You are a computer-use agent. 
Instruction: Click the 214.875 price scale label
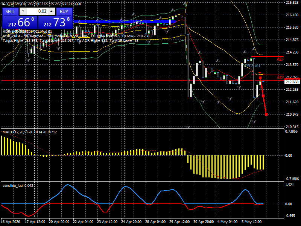tap(292, 40)
